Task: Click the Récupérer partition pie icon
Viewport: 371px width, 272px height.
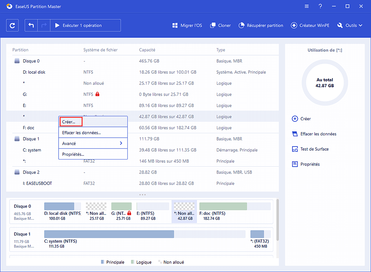Action: click(242, 25)
